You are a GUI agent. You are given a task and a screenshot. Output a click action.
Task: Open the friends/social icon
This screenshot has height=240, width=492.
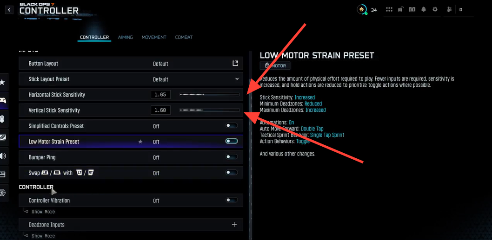[449, 9]
